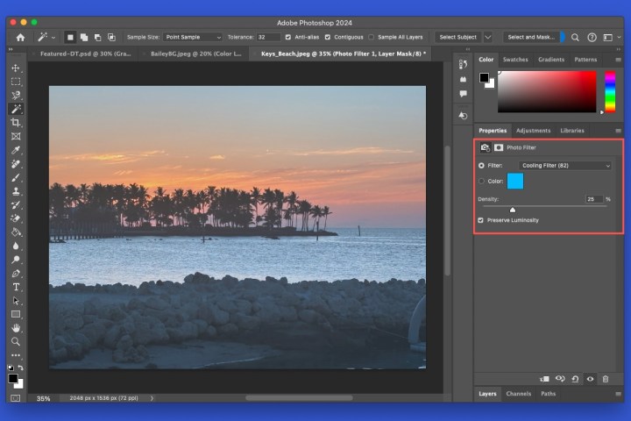Select the Crop tool
631x421 pixels.
(16, 123)
